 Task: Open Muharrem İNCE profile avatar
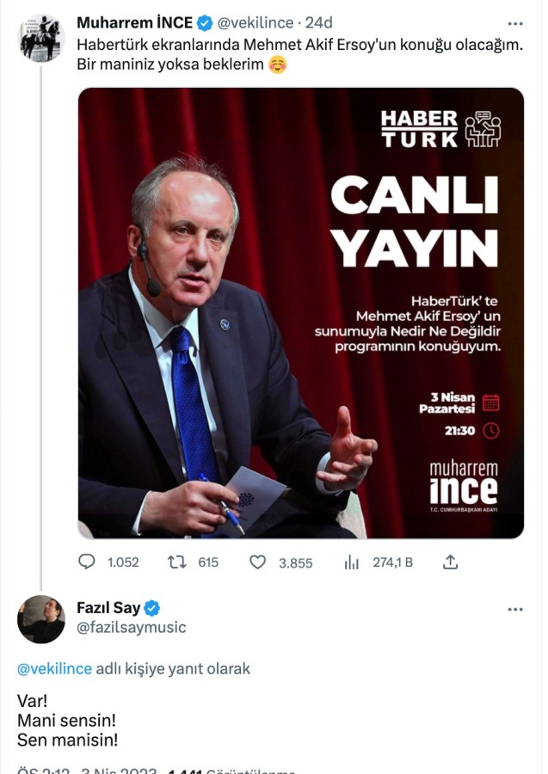tap(40, 39)
